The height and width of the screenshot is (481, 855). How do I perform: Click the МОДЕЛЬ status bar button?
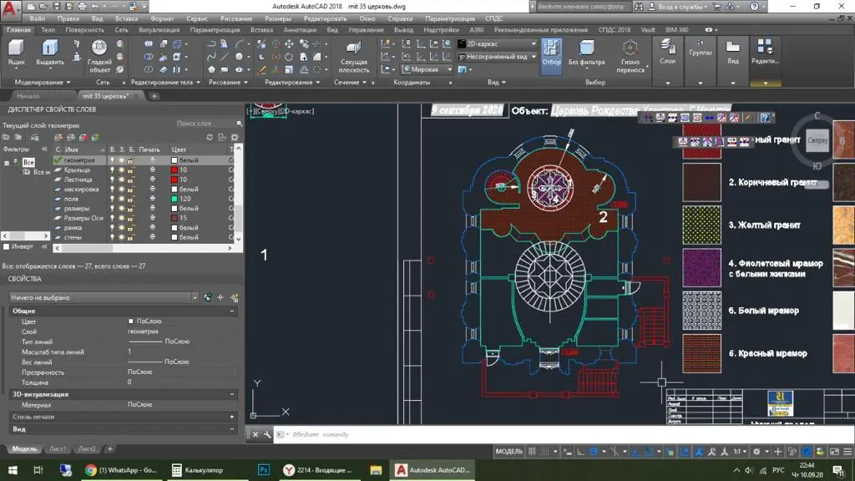click(x=509, y=451)
